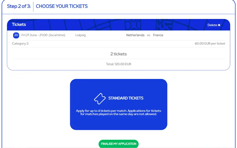237x148 pixels.
Task: Click the match number 20 badge
Action: [16, 35]
